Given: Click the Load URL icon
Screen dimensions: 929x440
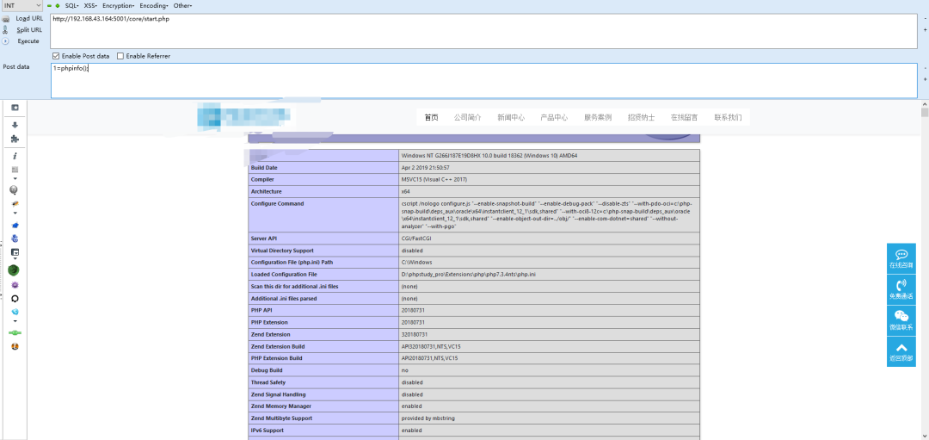Looking at the screenshot, I should pyautogui.click(x=6, y=19).
